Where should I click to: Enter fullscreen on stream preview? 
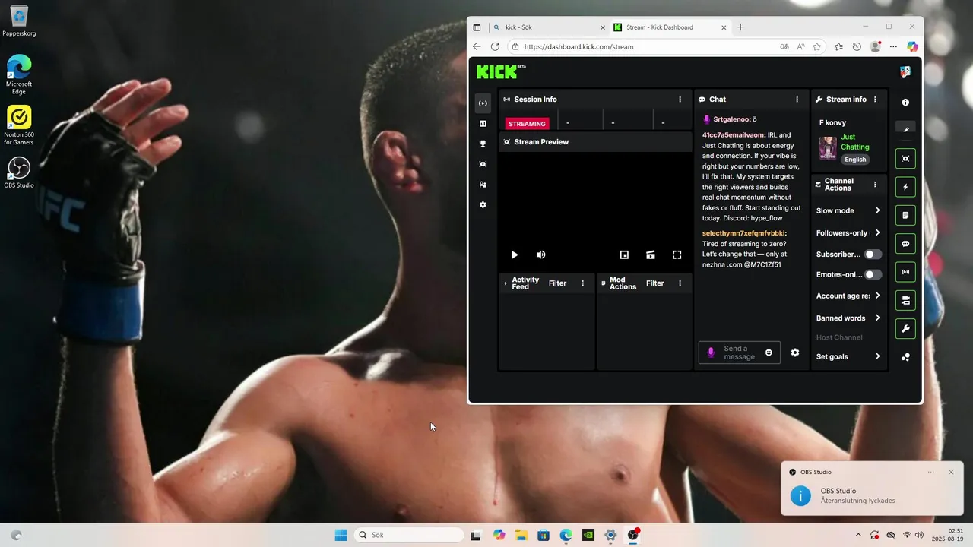point(677,255)
